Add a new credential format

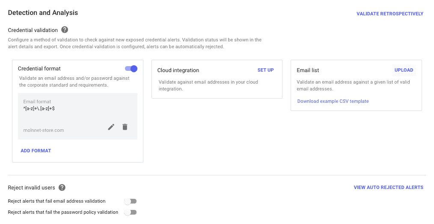click(36, 151)
